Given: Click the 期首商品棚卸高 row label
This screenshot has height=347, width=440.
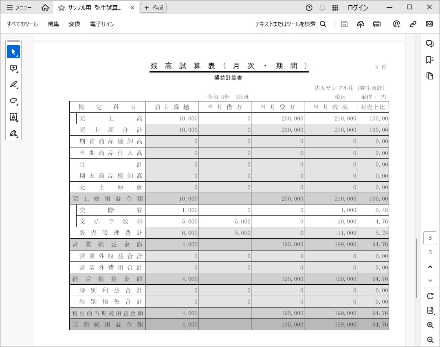Looking at the screenshot, I should (x=111, y=141).
